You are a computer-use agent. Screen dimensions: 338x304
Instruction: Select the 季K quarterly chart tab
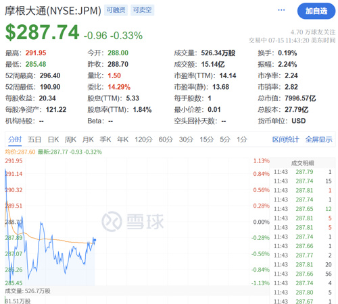coord(105,140)
